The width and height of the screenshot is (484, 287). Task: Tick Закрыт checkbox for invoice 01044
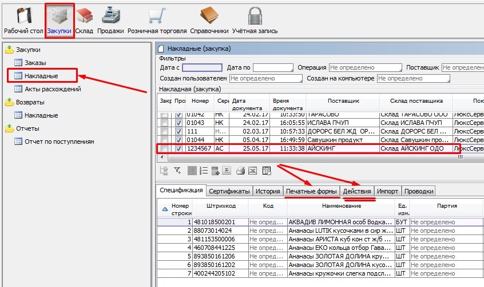pyautogui.click(x=165, y=140)
